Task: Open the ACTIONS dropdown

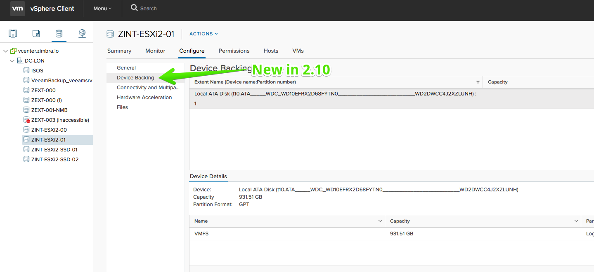Action: click(x=204, y=34)
